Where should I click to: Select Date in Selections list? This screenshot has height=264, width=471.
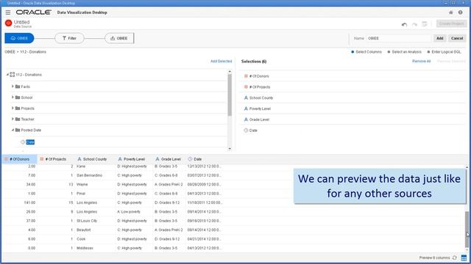point(352,131)
